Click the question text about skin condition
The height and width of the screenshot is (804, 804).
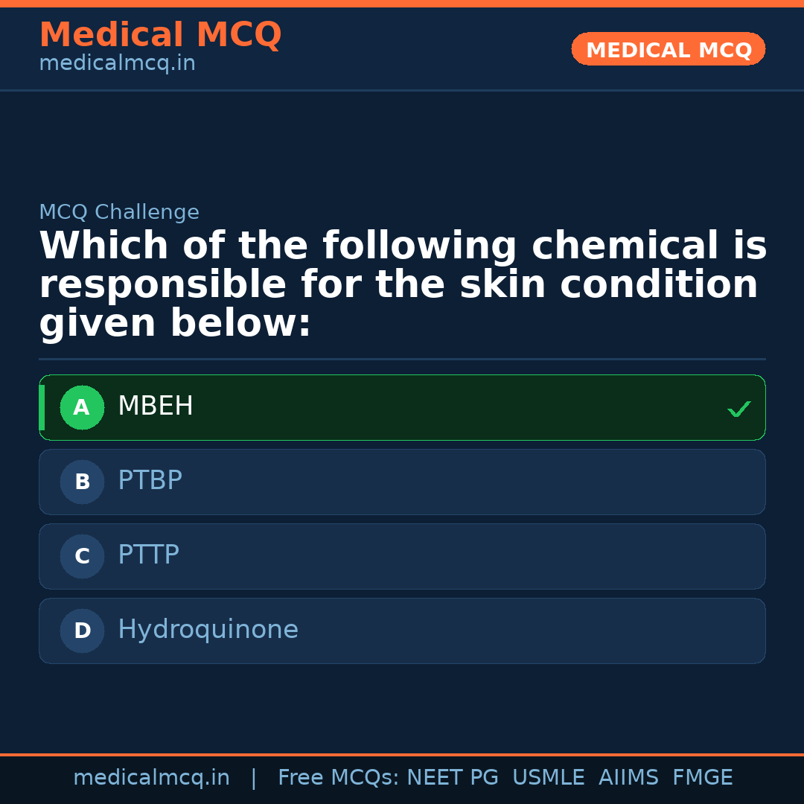point(402,284)
